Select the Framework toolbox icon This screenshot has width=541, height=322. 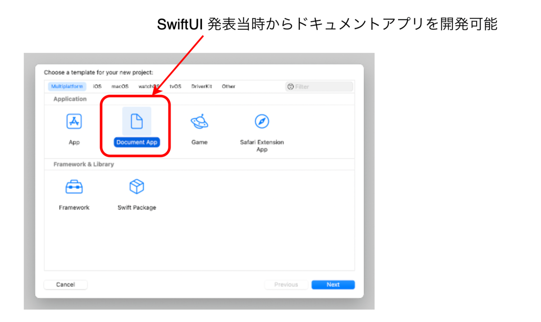(x=74, y=186)
